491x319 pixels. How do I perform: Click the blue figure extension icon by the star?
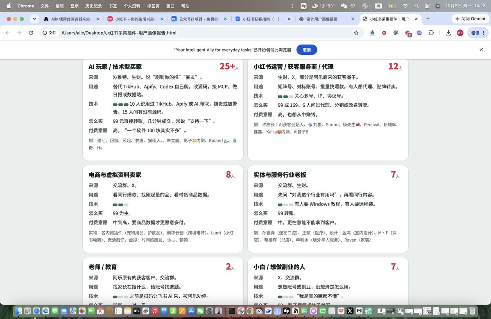372,33
